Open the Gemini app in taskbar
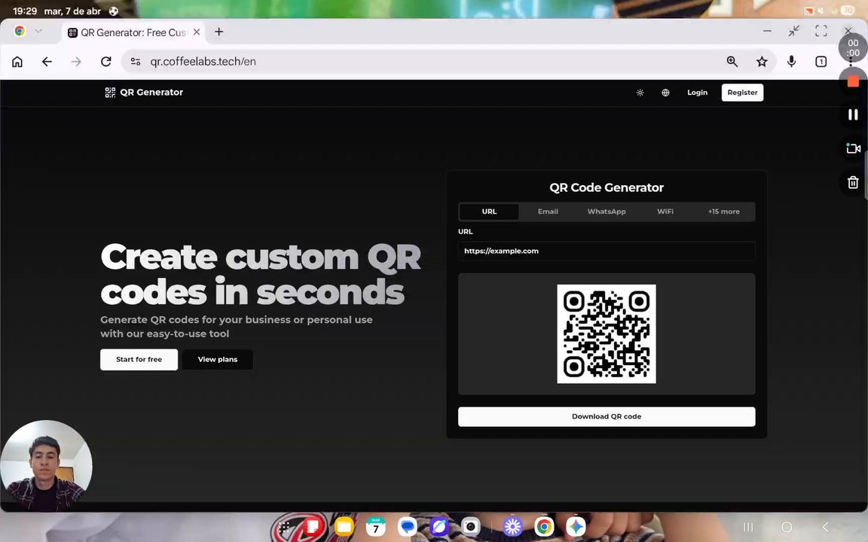Image resolution: width=868 pixels, height=542 pixels. click(576, 526)
